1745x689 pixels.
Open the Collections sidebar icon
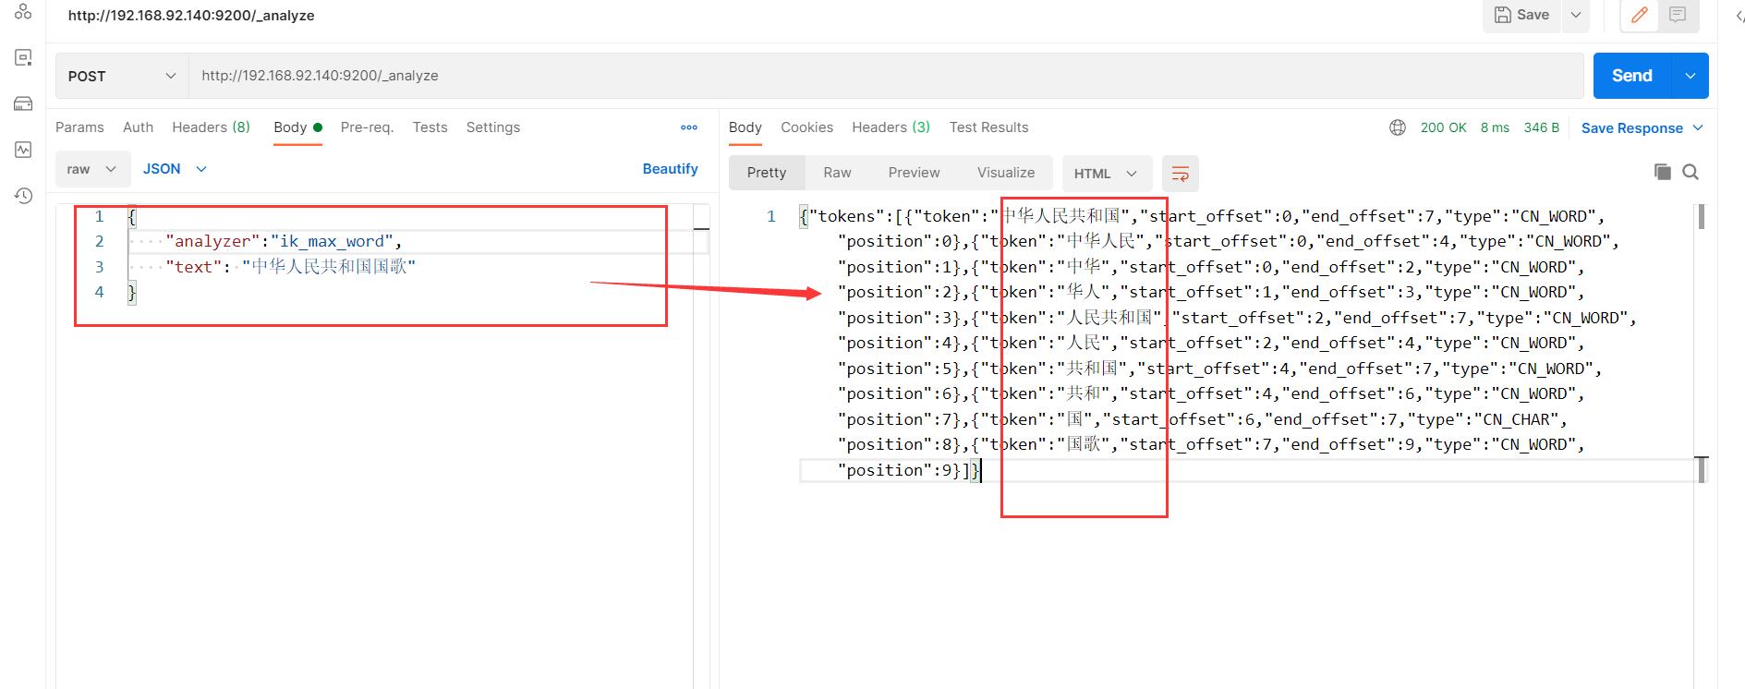(x=23, y=11)
